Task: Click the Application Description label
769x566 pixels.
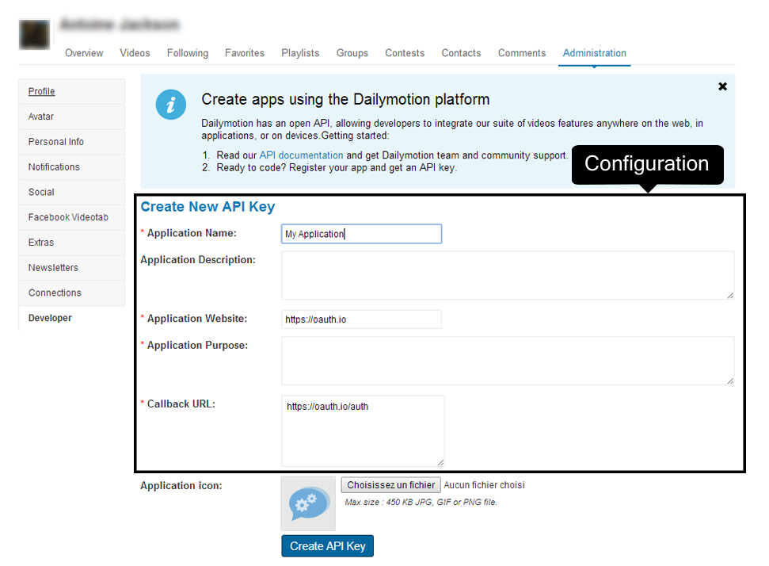Action: point(198,260)
